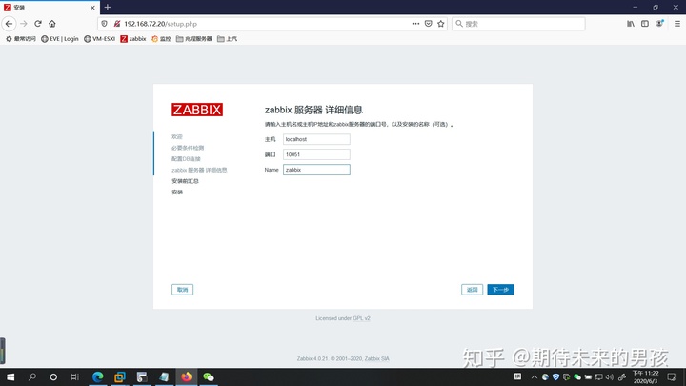Launch Microsoft Edge from taskbar

[97, 376]
